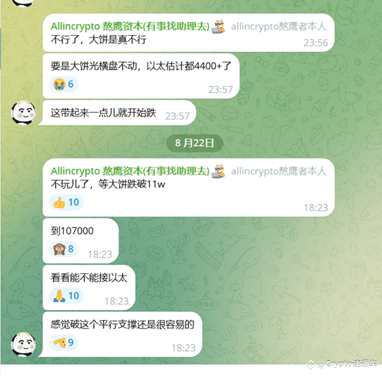
Task: Select the message 这带起来一点儿就开始跌
Action: click(x=103, y=113)
